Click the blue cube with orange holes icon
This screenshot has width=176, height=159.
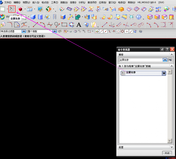[63, 17]
